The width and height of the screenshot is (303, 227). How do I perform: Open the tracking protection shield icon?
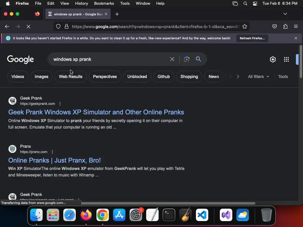point(58,26)
